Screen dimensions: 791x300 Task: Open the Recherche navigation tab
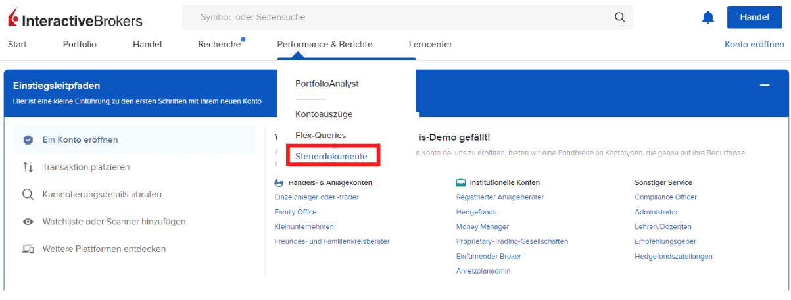(219, 45)
